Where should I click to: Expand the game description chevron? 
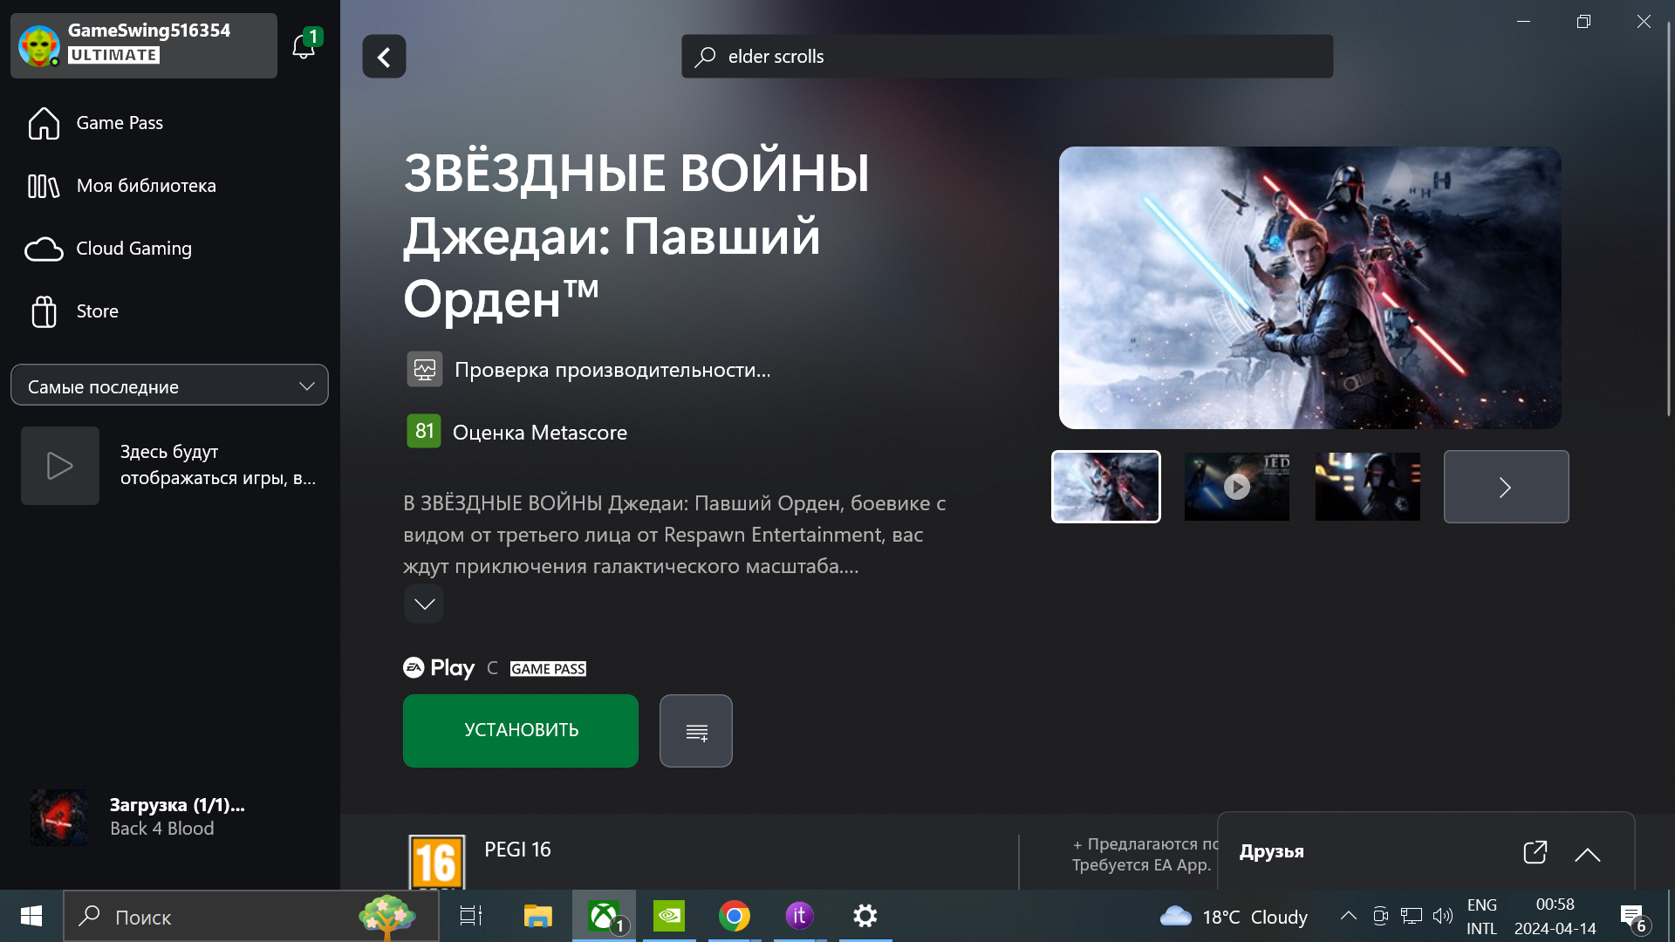[x=424, y=604]
